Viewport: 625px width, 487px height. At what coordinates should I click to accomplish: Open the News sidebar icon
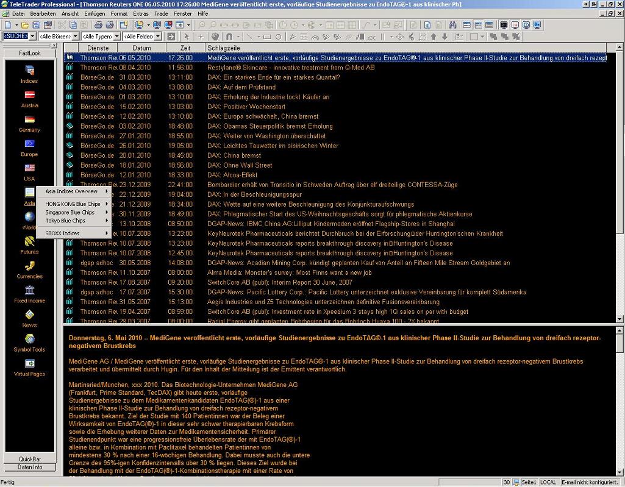tap(29, 315)
